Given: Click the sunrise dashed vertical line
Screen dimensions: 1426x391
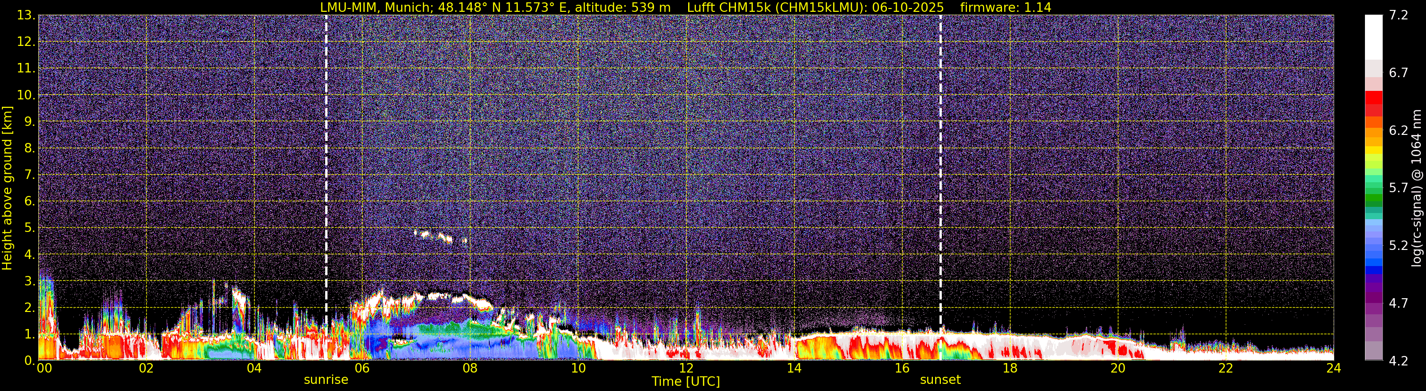Looking at the screenshot, I should point(326,187).
